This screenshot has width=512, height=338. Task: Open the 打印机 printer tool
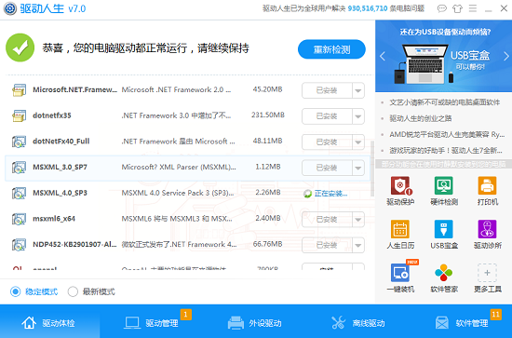click(487, 190)
